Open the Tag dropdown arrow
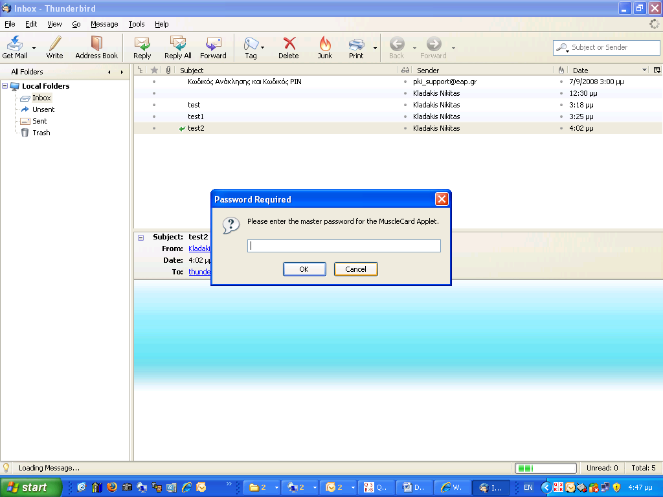 click(263, 48)
